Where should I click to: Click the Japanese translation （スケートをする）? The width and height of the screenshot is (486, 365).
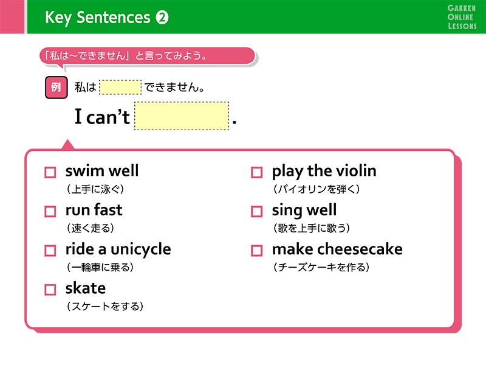104,307
